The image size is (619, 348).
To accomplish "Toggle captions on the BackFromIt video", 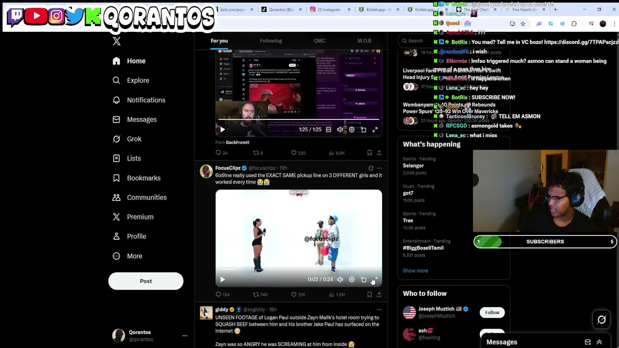I will (328, 130).
